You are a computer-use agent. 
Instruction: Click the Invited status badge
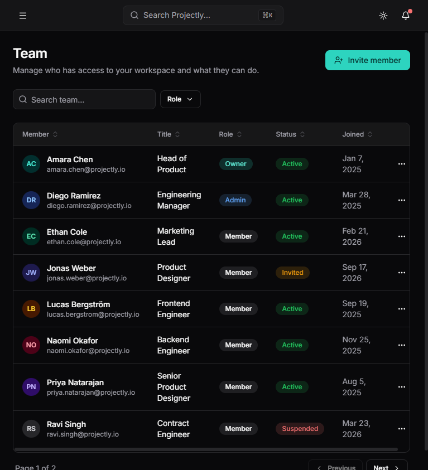point(292,273)
